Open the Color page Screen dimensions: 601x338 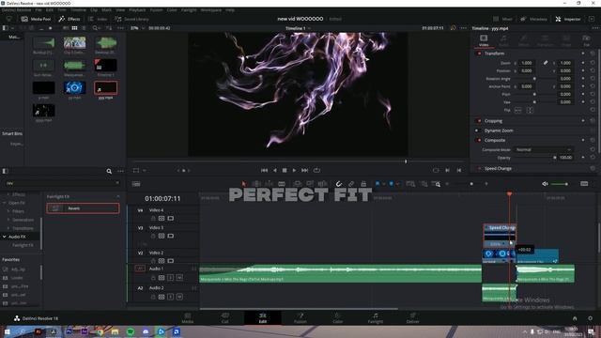338,317
